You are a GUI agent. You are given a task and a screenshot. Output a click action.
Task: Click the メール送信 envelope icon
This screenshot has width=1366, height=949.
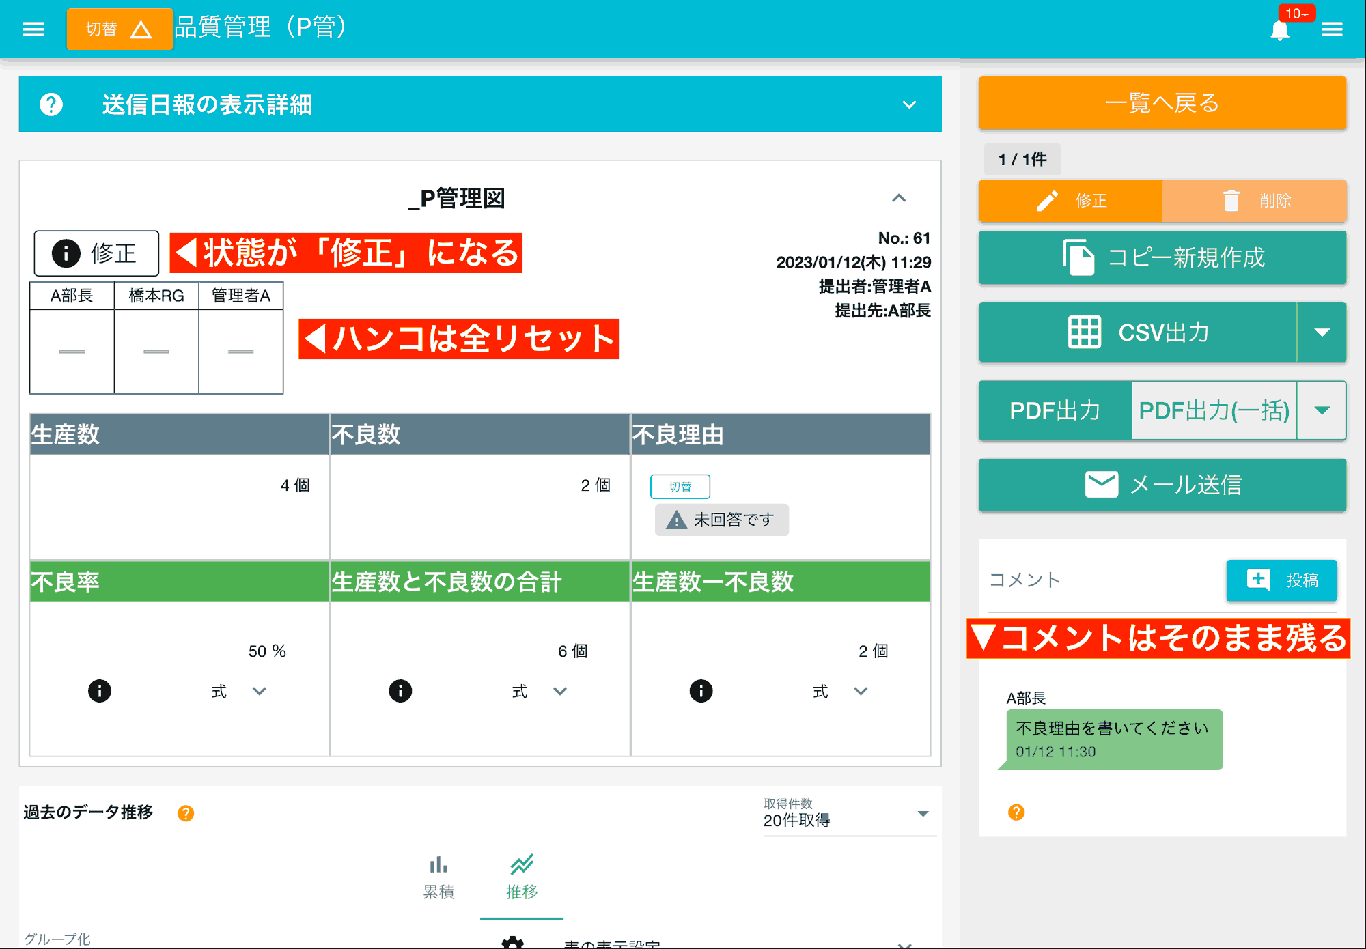(1100, 485)
